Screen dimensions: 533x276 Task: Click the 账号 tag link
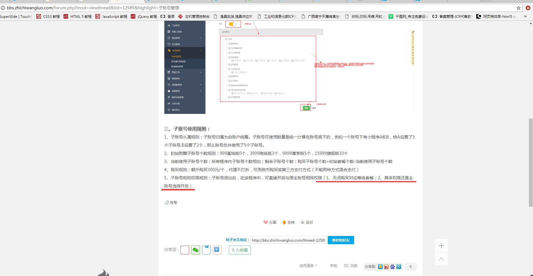click(x=173, y=202)
